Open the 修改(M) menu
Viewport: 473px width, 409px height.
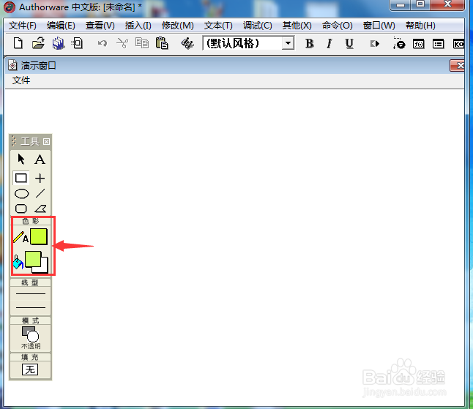click(x=177, y=26)
